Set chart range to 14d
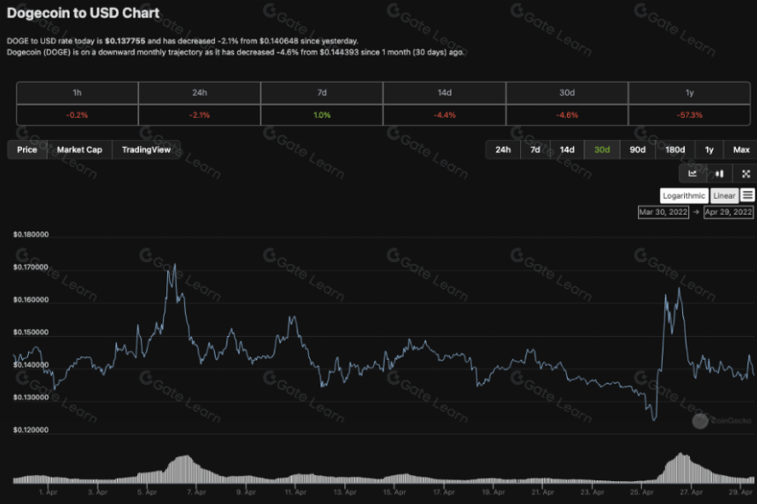Screen dimensions: 757x504 point(567,150)
